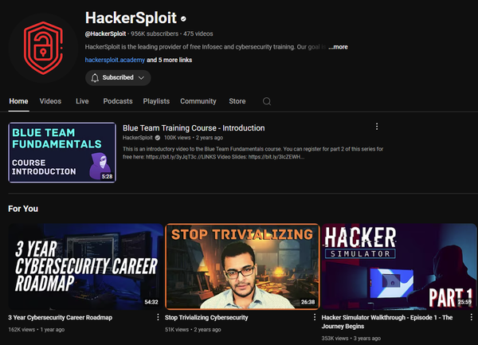Expand the Subscribed notification dropdown
This screenshot has width=478, height=345.
point(143,78)
